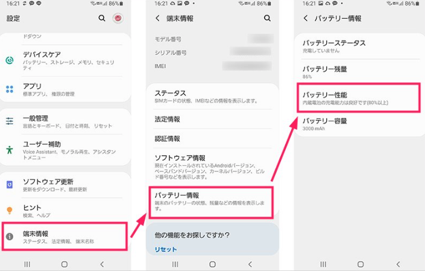This screenshot has height=271, width=425.
Task: Tap the バッテリー容量 item
Action: click(359, 124)
